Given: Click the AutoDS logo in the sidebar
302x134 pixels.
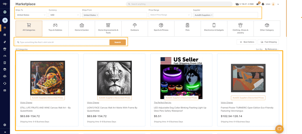Looking at the screenshot, I should tap(5, 4).
